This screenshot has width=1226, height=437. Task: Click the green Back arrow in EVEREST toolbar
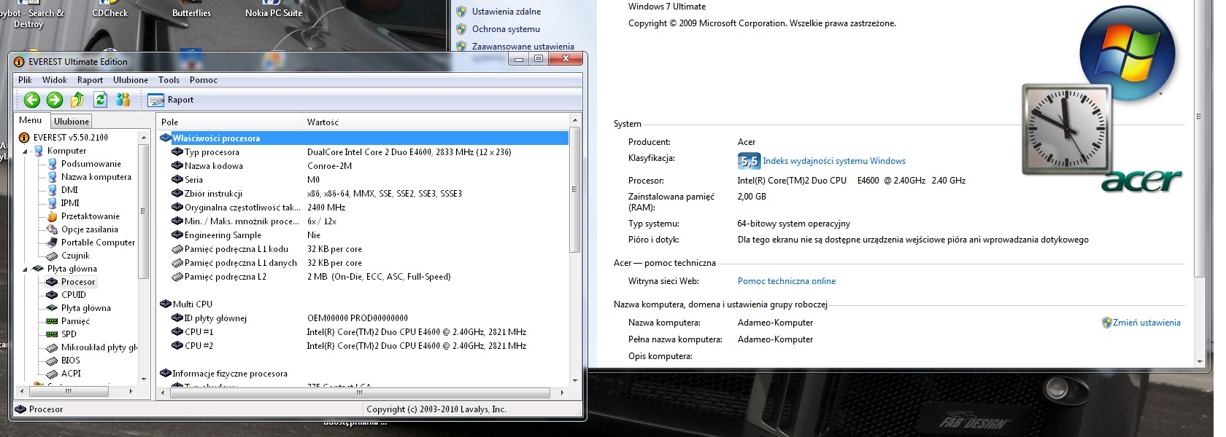[31, 100]
